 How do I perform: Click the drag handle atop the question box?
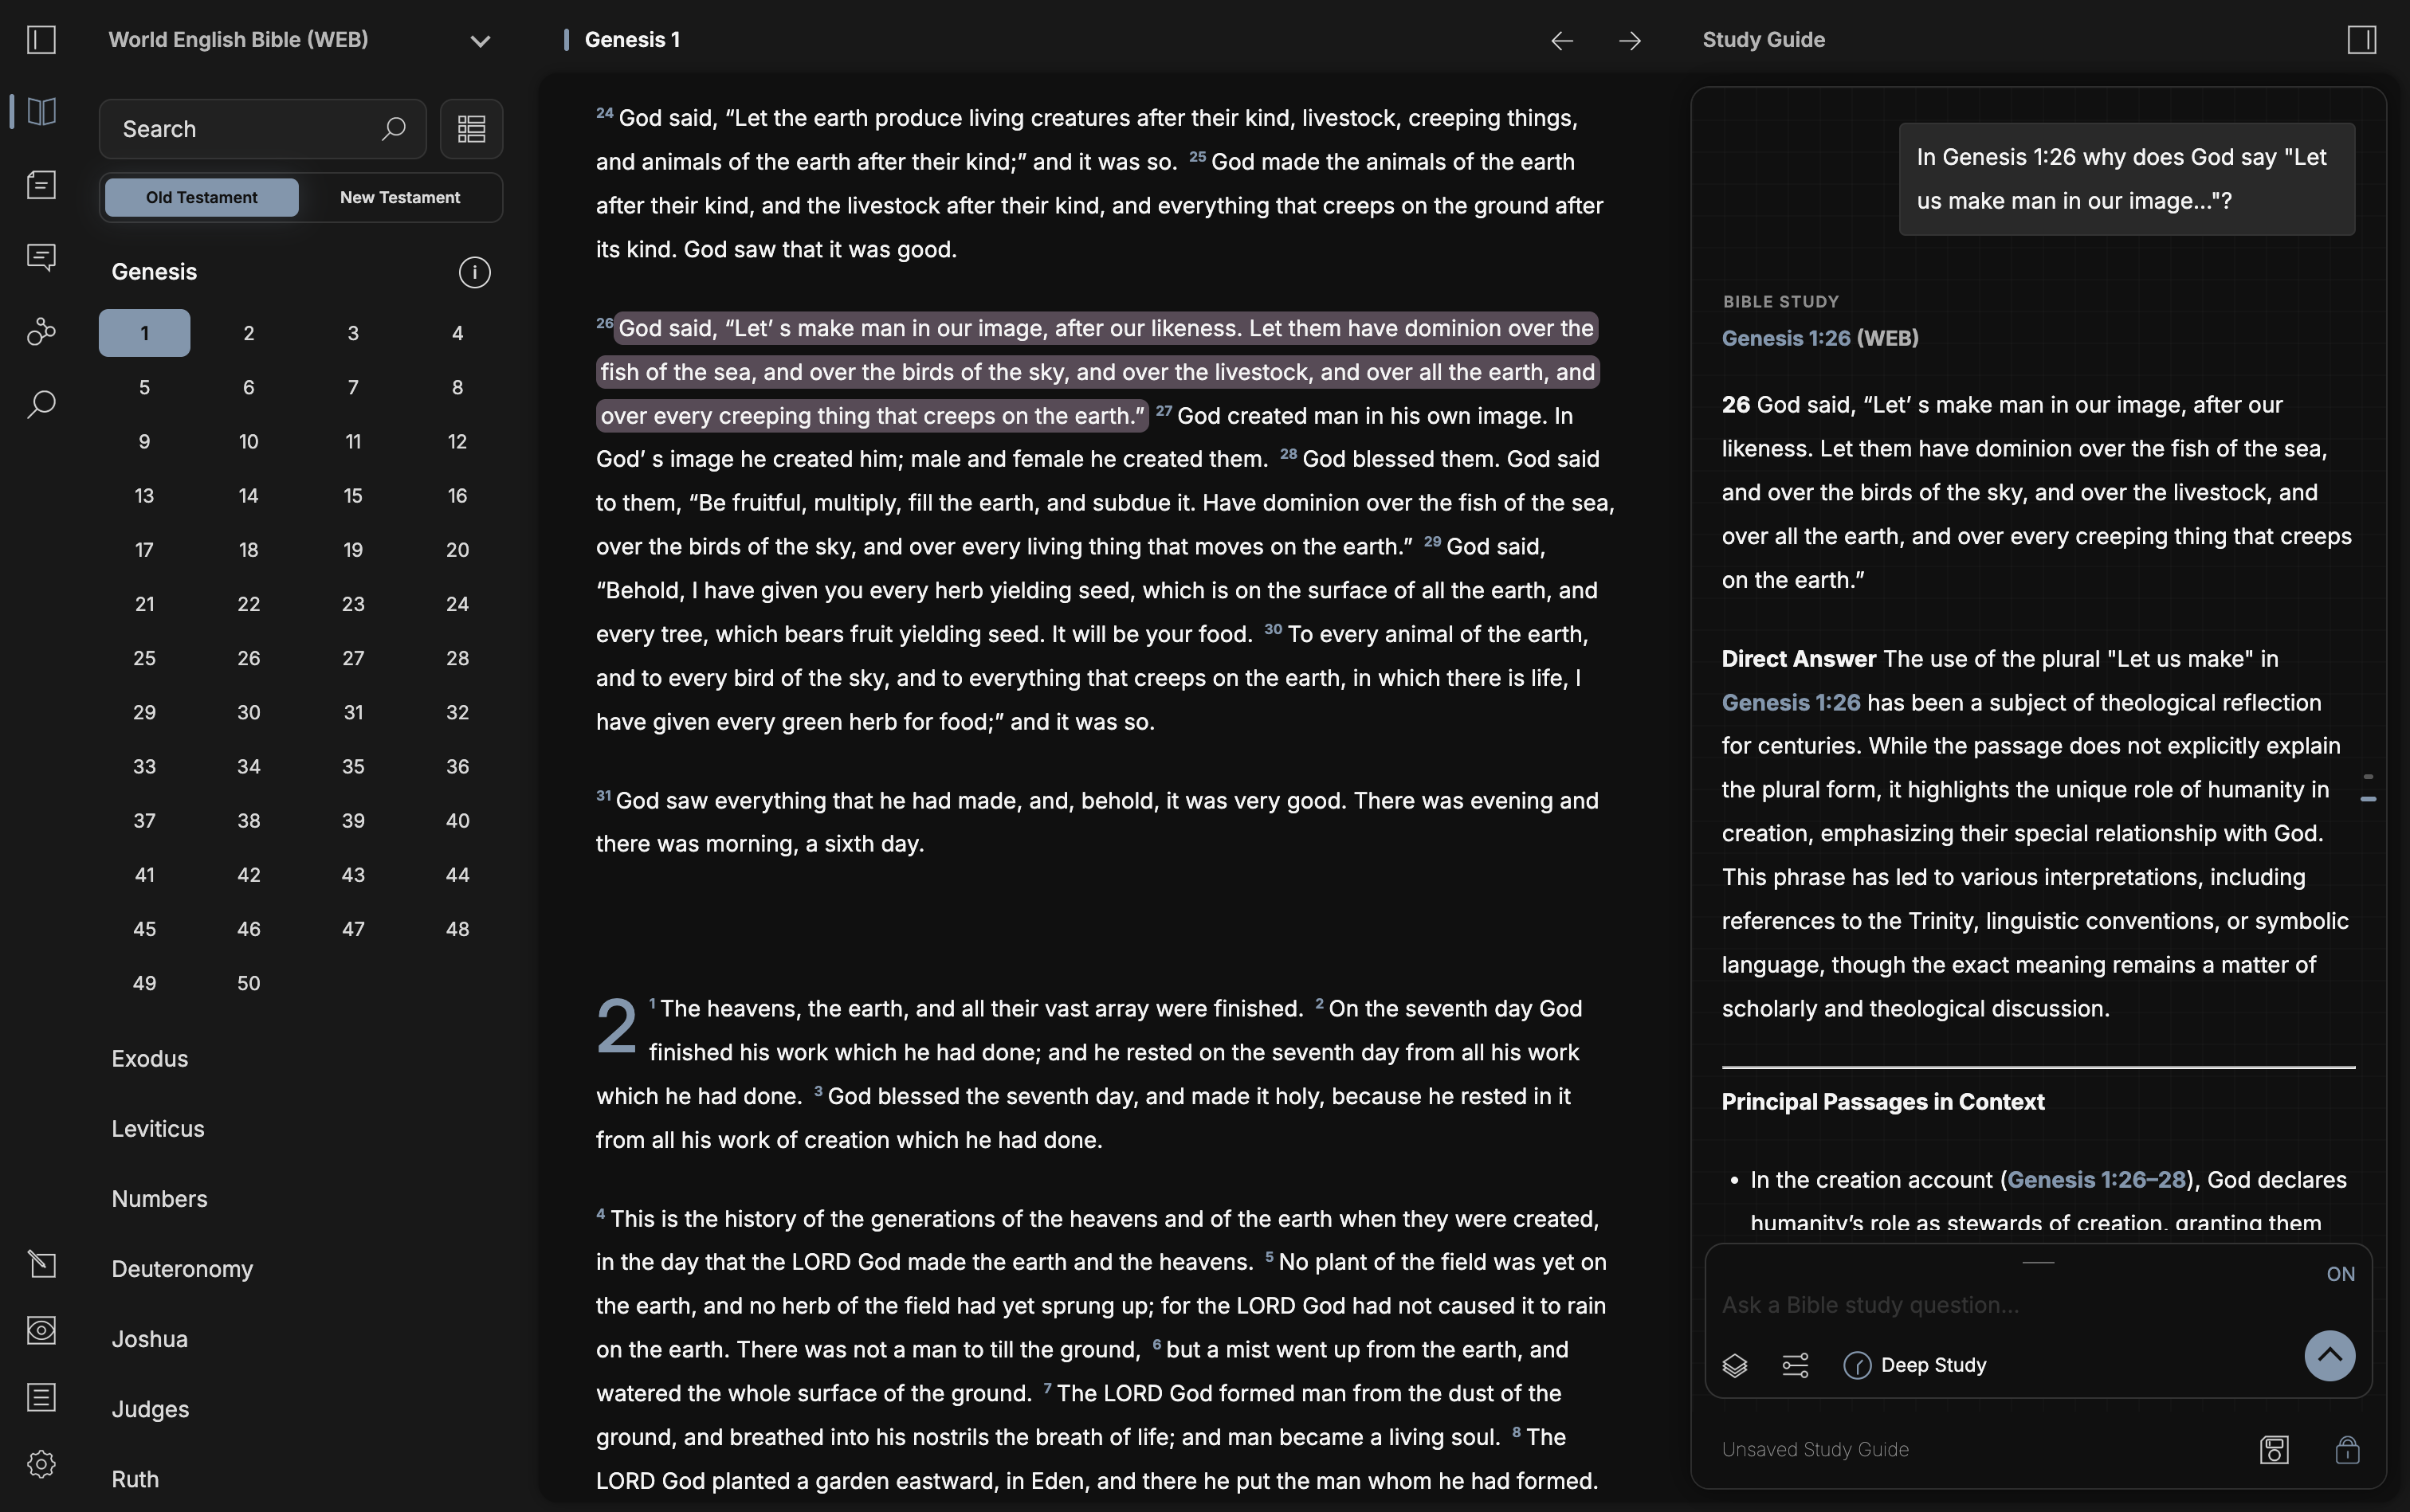click(2038, 1262)
